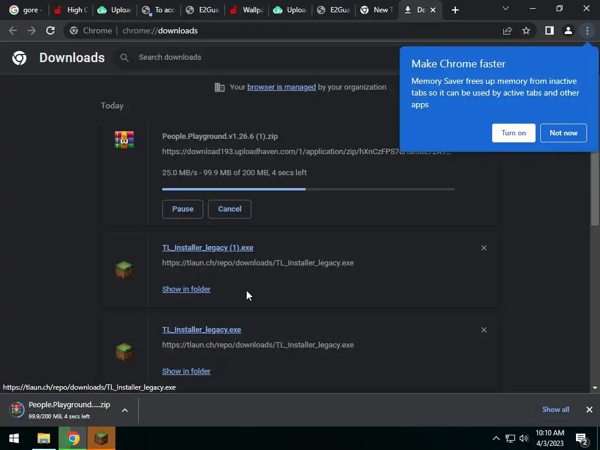Viewport: 600px width, 450px height.
Task: Click the managed organization building icon
Action: pos(220,87)
